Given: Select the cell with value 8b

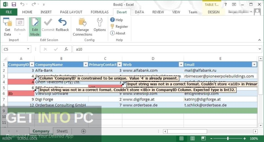Looking at the screenshot, I should (x=21, y=94).
